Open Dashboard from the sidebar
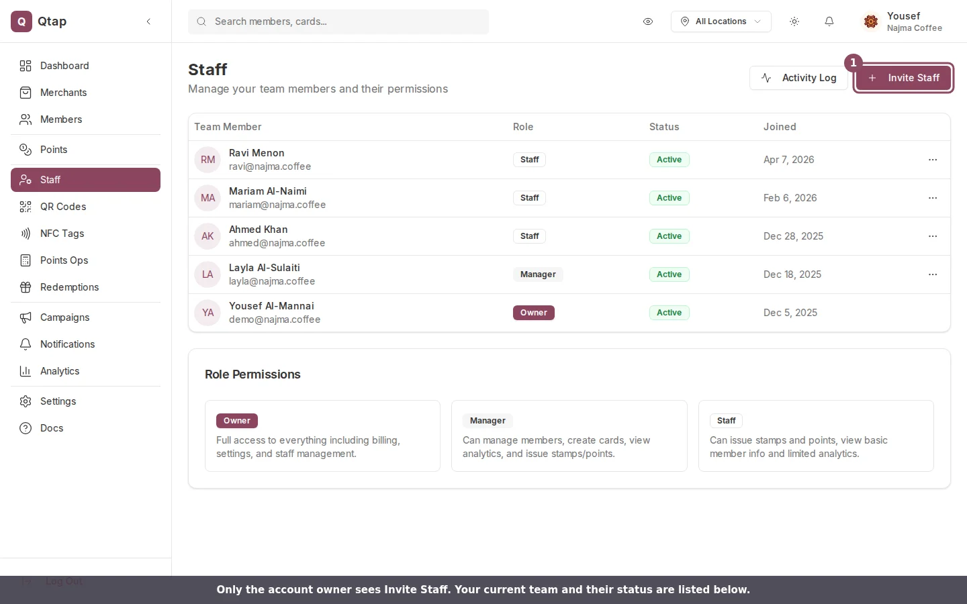 click(85, 66)
